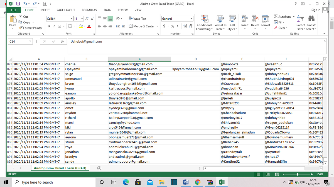Click the Insert Function fx button

pyautogui.click(x=63, y=42)
